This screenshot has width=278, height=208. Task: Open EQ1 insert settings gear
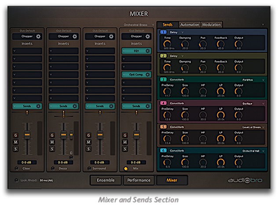coord(147,51)
